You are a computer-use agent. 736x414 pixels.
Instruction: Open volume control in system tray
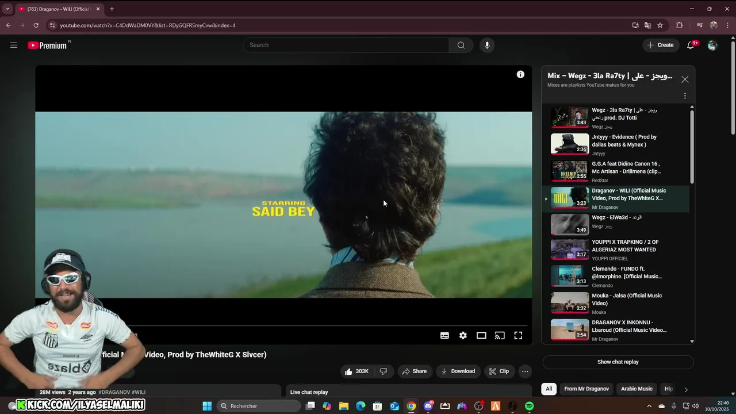pos(695,406)
